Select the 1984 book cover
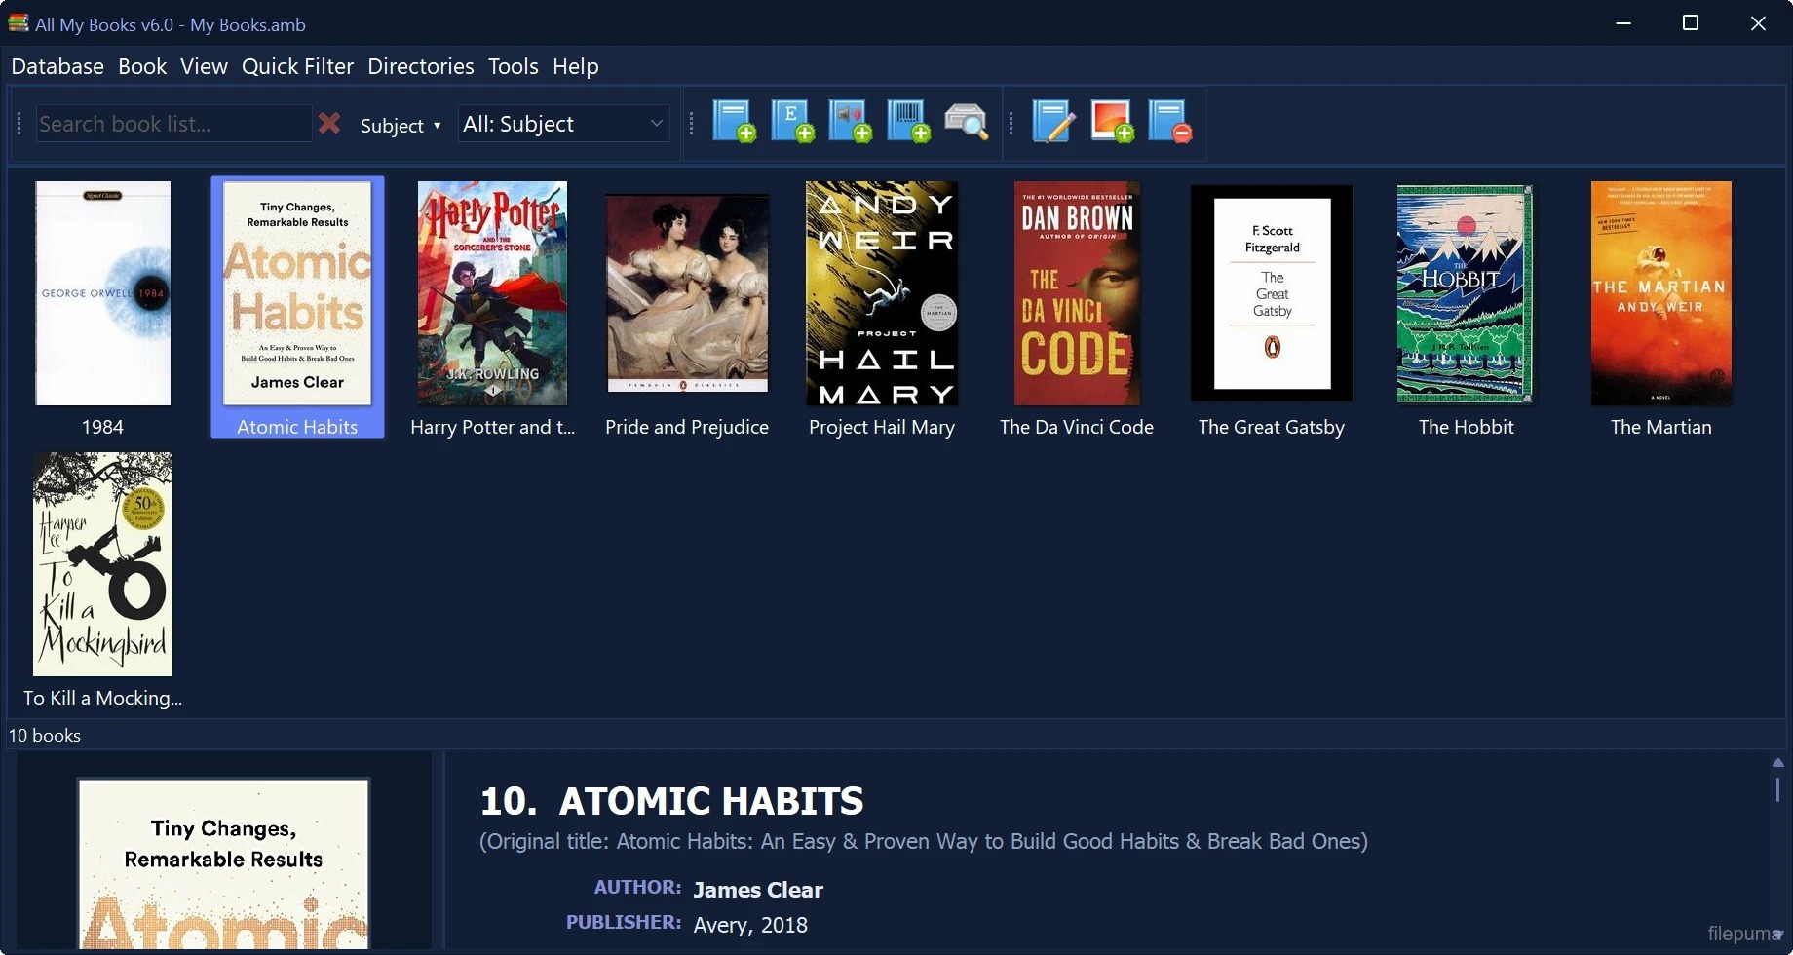The image size is (1793, 955). (102, 292)
